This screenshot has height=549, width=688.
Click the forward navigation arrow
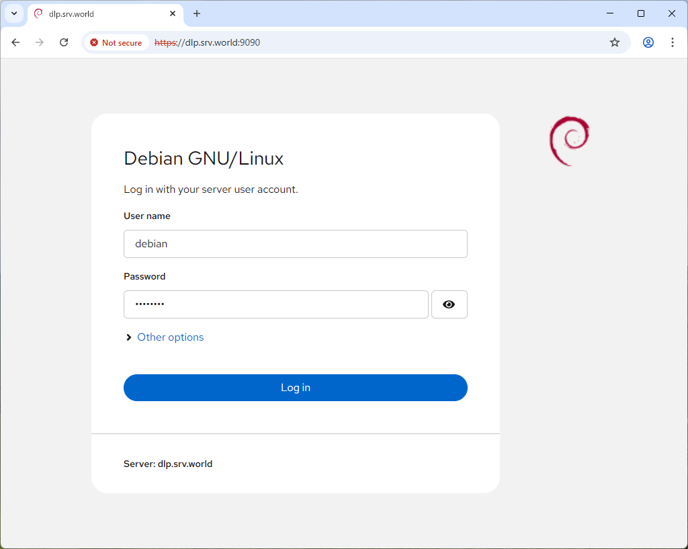click(40, 42)
